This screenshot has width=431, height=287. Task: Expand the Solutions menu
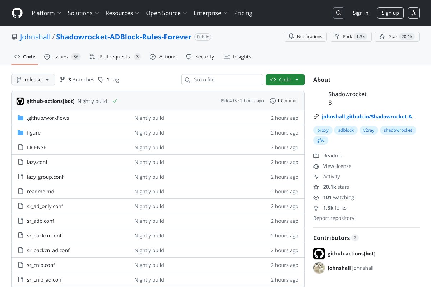[83, 13]
